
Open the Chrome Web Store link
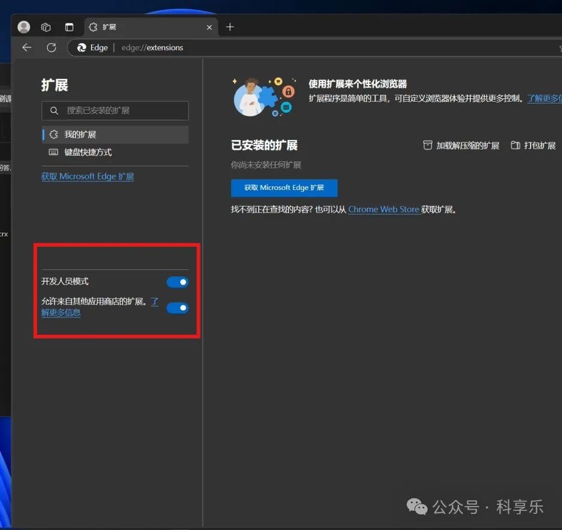(384, 210)
